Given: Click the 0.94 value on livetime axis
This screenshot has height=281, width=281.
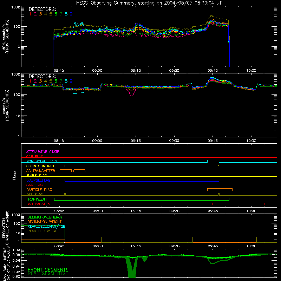Looking at the screenshot, I should (16, 266).
